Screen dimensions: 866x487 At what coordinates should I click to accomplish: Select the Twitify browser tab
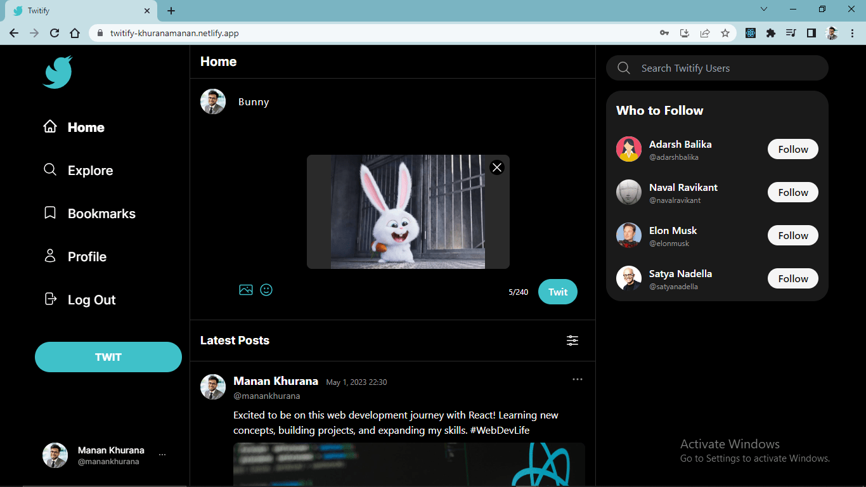pyautogui.click(x=81, y=11)
